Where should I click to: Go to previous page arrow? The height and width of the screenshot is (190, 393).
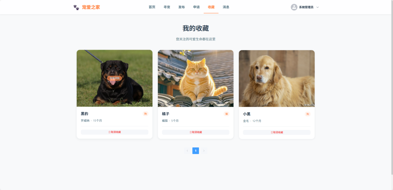(x=187, y=151)
